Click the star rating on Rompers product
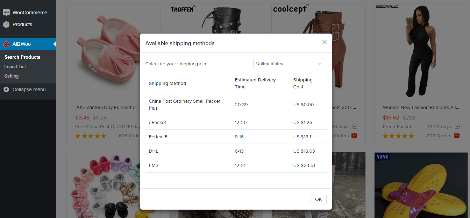The height and width of the screenshot is (218, 470). tap(398, 136)
